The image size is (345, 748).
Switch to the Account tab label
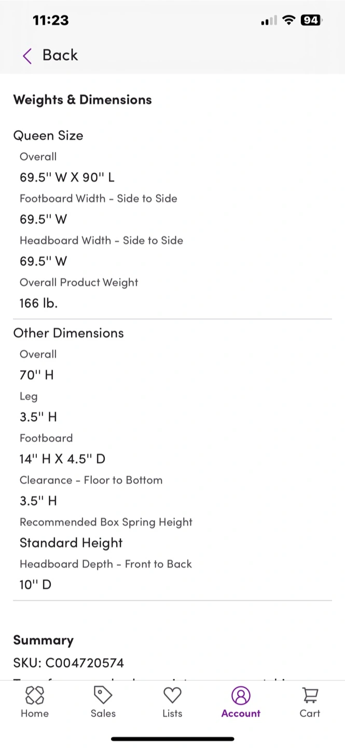241,713
